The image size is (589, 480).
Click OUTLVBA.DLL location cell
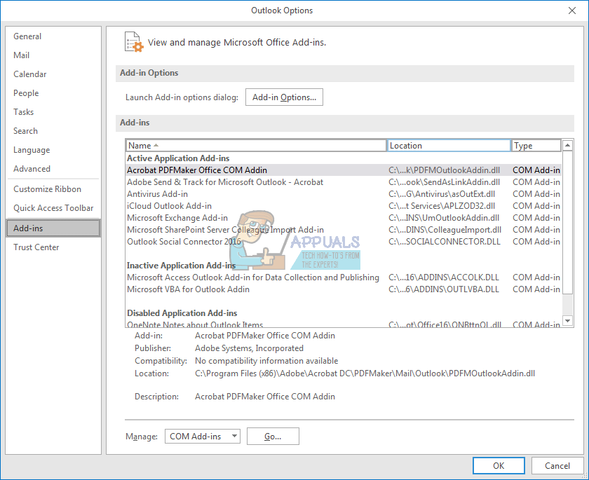444,289
